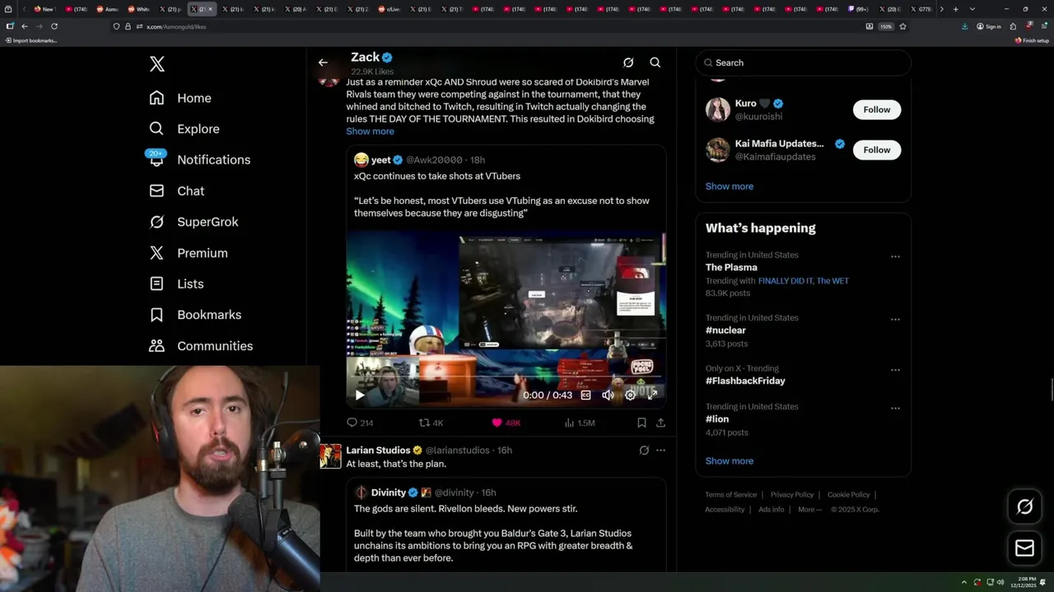Open more options for #FlashbackFriday trend

(895, 370)
